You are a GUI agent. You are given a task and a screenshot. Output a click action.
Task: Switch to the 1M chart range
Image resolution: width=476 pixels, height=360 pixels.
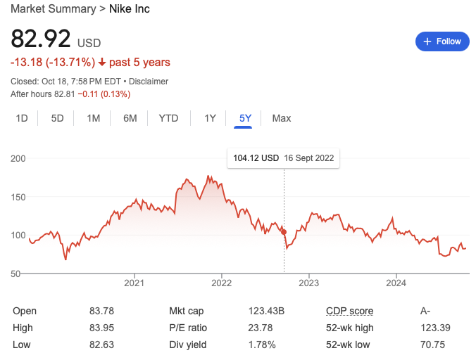94,118
